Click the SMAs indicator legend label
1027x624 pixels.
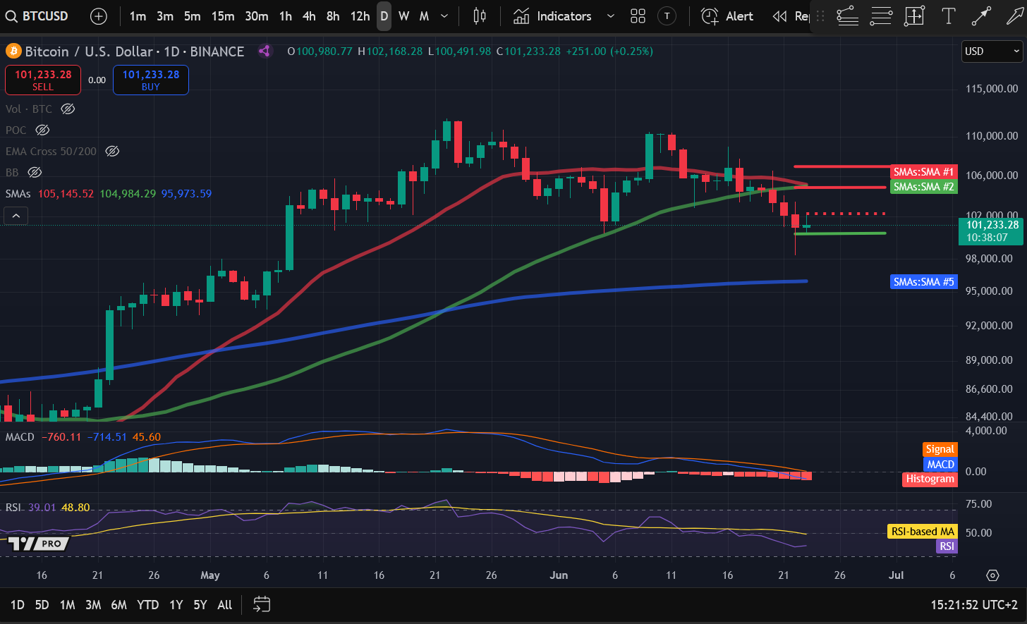[18, 193]
